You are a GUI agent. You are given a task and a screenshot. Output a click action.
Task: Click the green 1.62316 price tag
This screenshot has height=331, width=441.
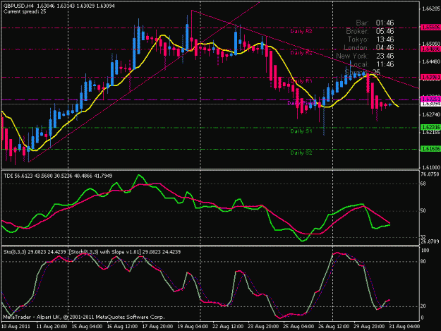tap(430, 128)
